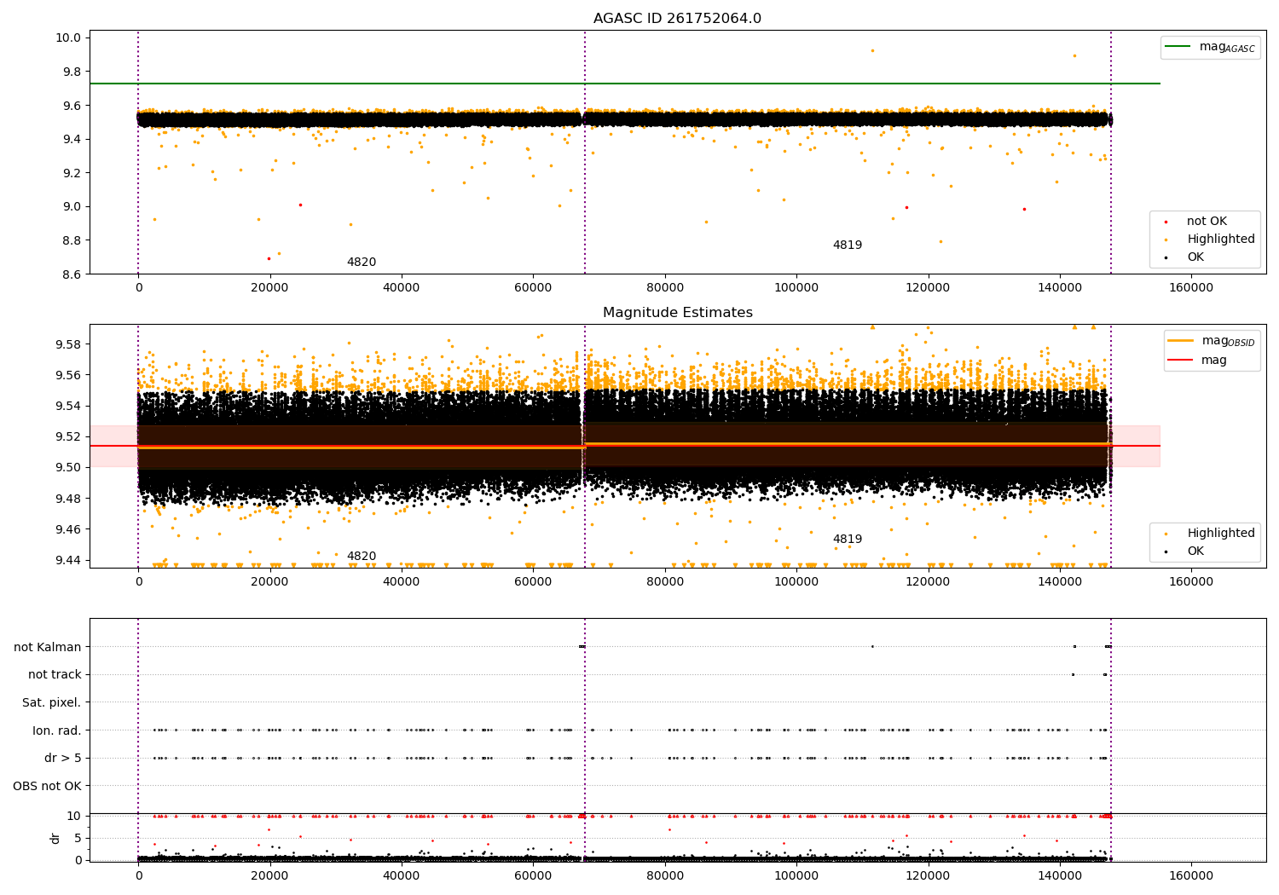This screenshot has width=1279, height=895.
Task: Click "80000" x tick under the Magnitude Estimates plot
Action: (665, 581)
